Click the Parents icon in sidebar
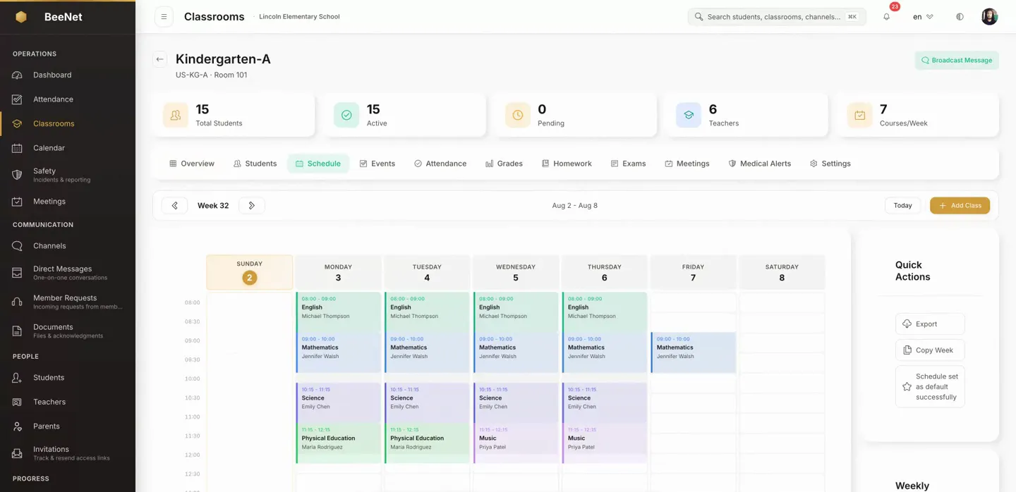 (x=17, y=426)
